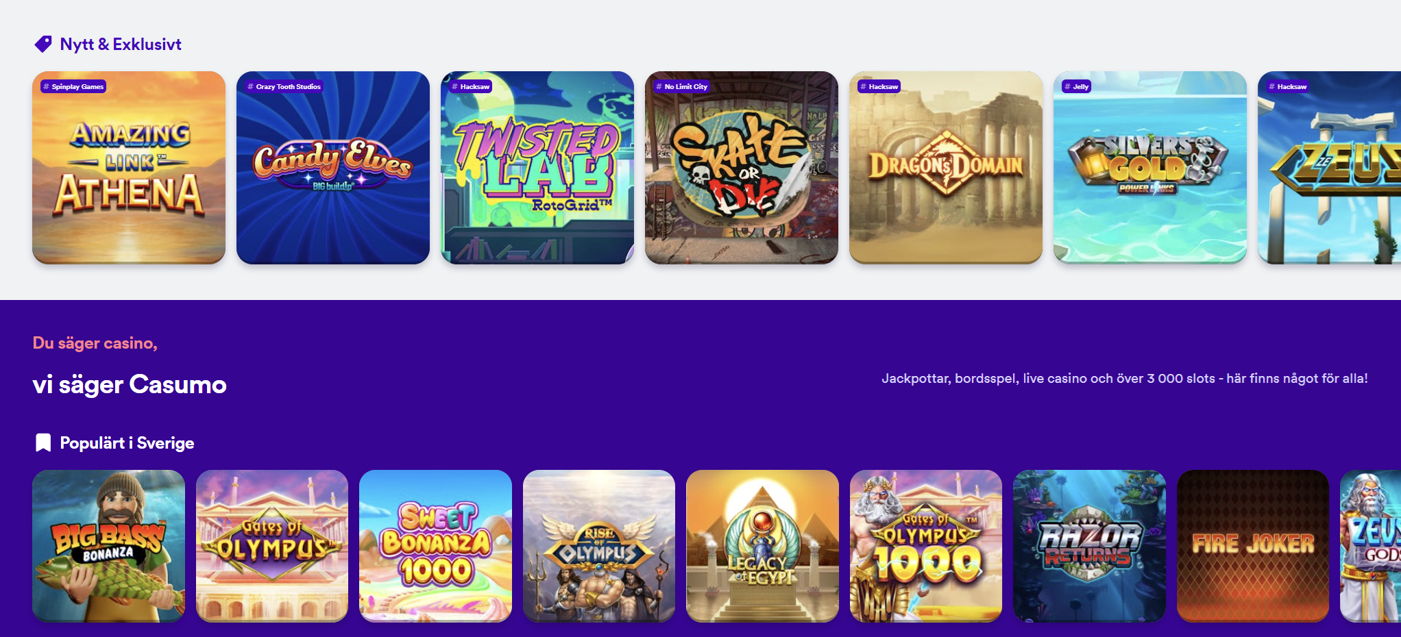Launch the Candy Elves game tile
1401x637 pixels.
coord(333,168)
